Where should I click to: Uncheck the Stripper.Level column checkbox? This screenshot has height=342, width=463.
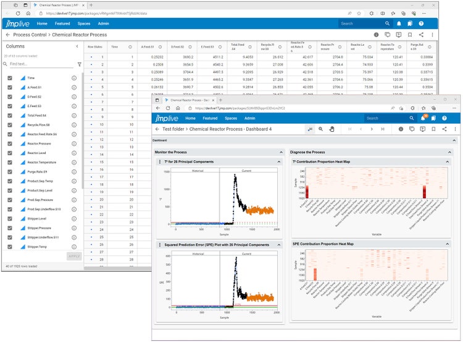coord(9,218)
